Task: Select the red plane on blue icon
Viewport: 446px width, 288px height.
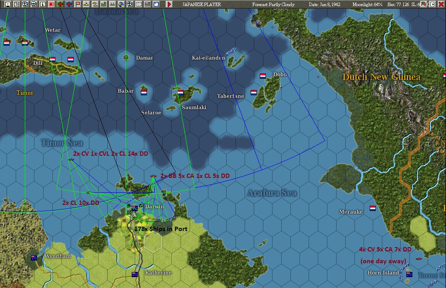Action: tap(69, 4)
